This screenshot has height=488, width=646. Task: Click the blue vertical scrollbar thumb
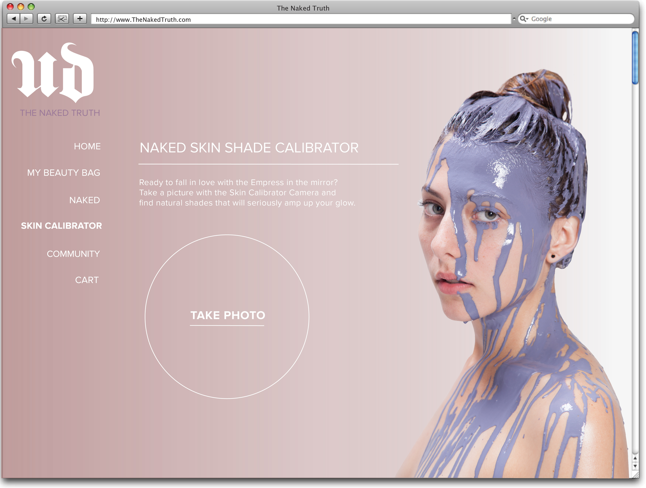[x=635, y=58]
